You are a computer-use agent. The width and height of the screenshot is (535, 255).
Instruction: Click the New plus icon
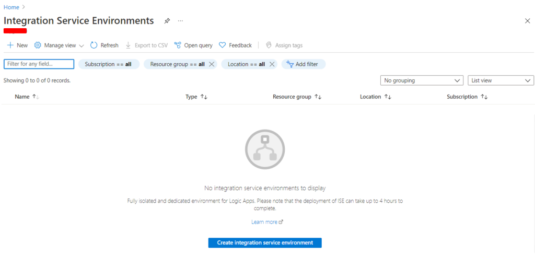pos(10,45)
